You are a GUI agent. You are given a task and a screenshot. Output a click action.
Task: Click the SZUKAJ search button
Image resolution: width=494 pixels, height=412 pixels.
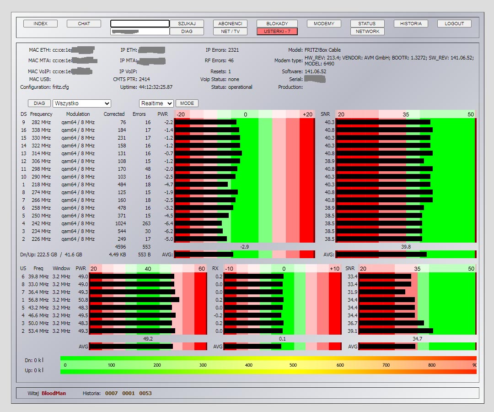187,24
